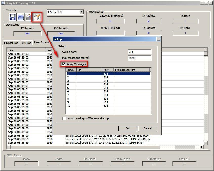
Task: Close the Setup dialog with X
Action: coord(158,39)
